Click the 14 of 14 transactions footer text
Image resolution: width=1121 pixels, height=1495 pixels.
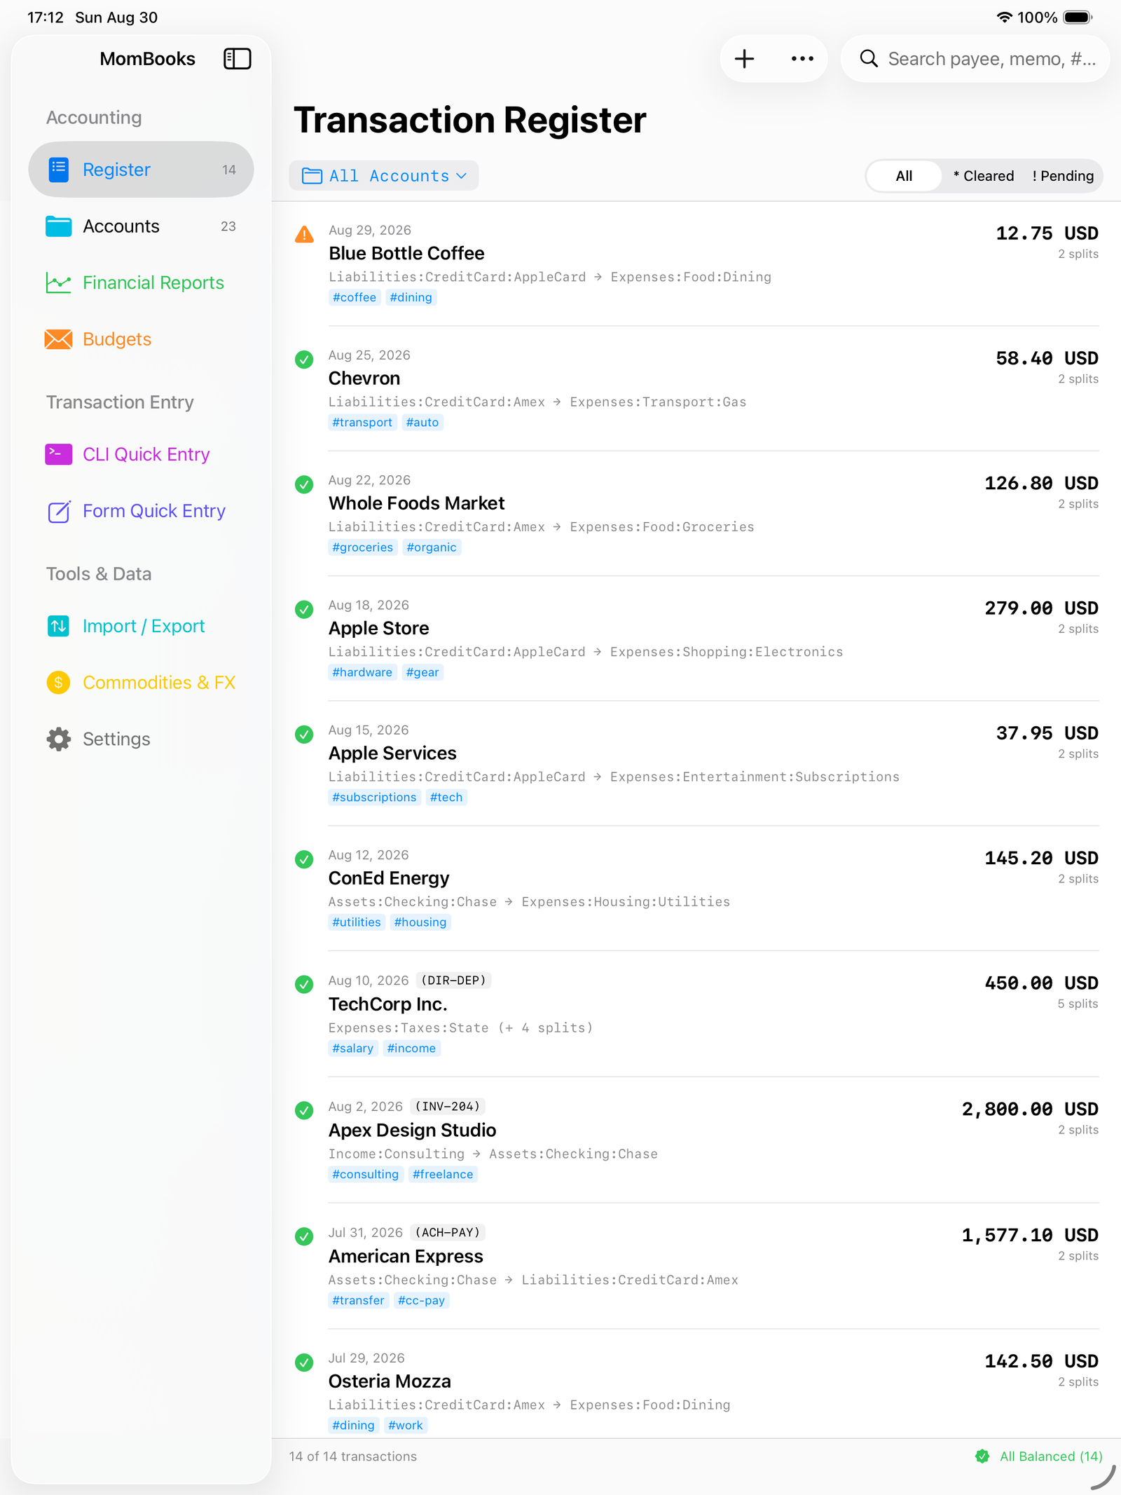353,1456
